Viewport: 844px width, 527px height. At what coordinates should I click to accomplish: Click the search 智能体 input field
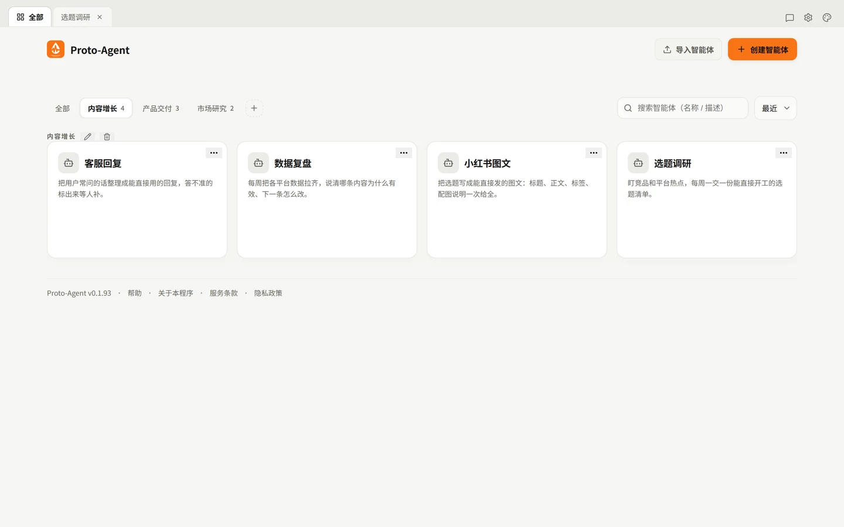[x=683, y=108]
